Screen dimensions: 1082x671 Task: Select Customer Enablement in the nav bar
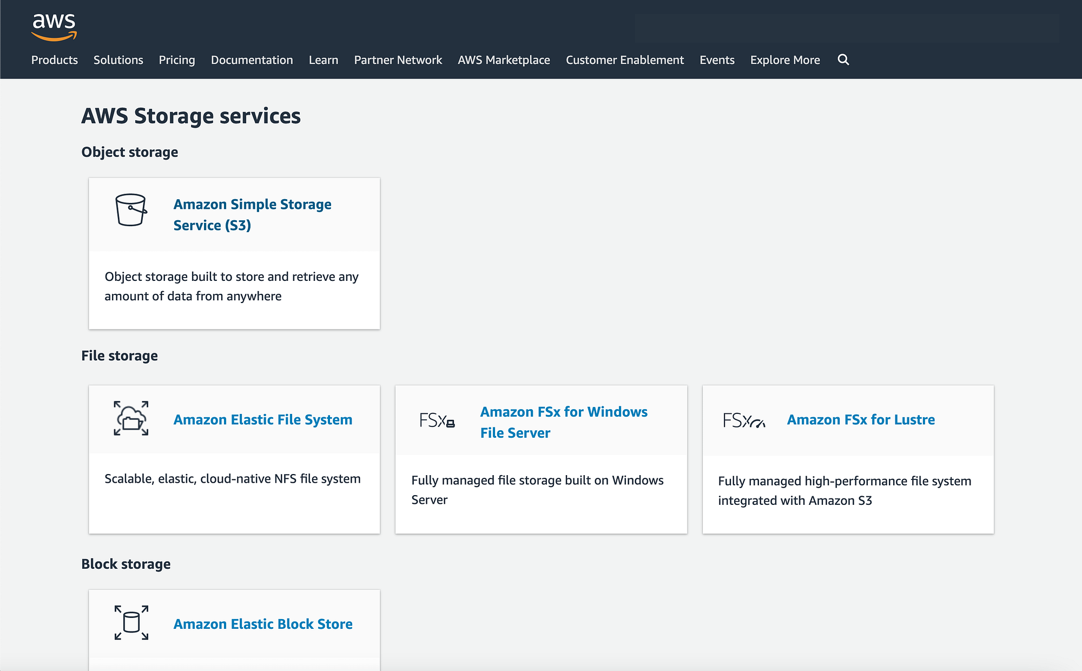coord(625,60)
